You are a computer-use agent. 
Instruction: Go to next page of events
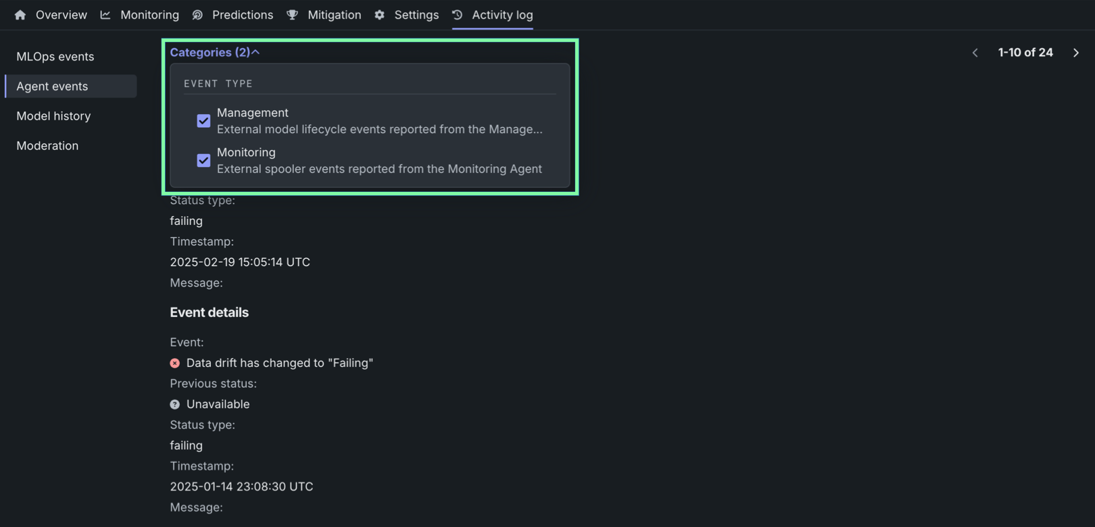coord(1076,53)
